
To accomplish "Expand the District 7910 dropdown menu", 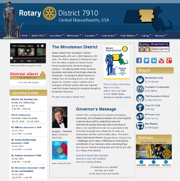I will coord(39,36).
